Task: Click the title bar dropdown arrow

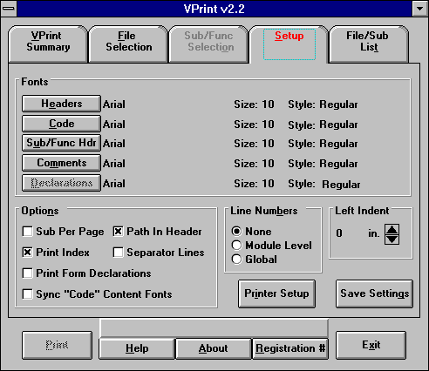Action: pyautogui.click(x=419, y=9)
